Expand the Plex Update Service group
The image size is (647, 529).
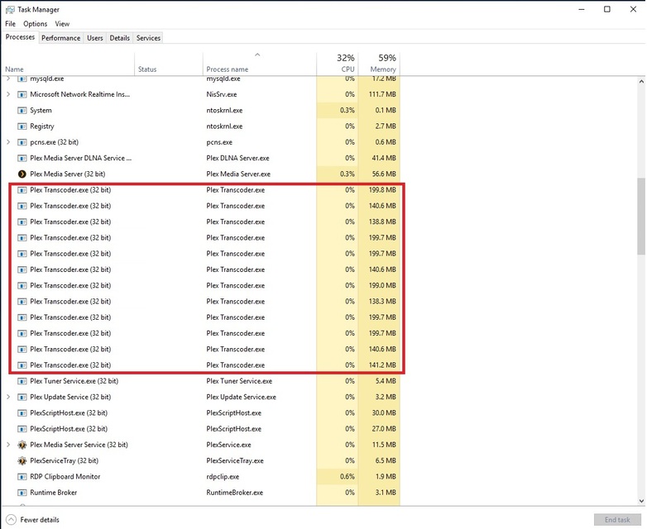(x=8, y=397)
